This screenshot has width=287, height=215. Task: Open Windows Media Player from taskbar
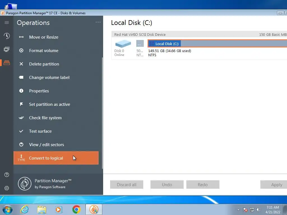59,209
